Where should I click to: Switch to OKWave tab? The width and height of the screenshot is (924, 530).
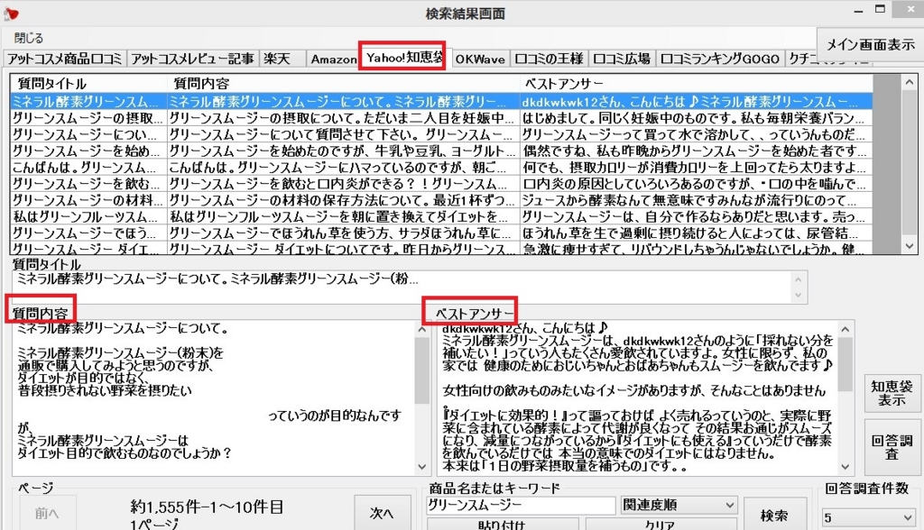[480, 59]
